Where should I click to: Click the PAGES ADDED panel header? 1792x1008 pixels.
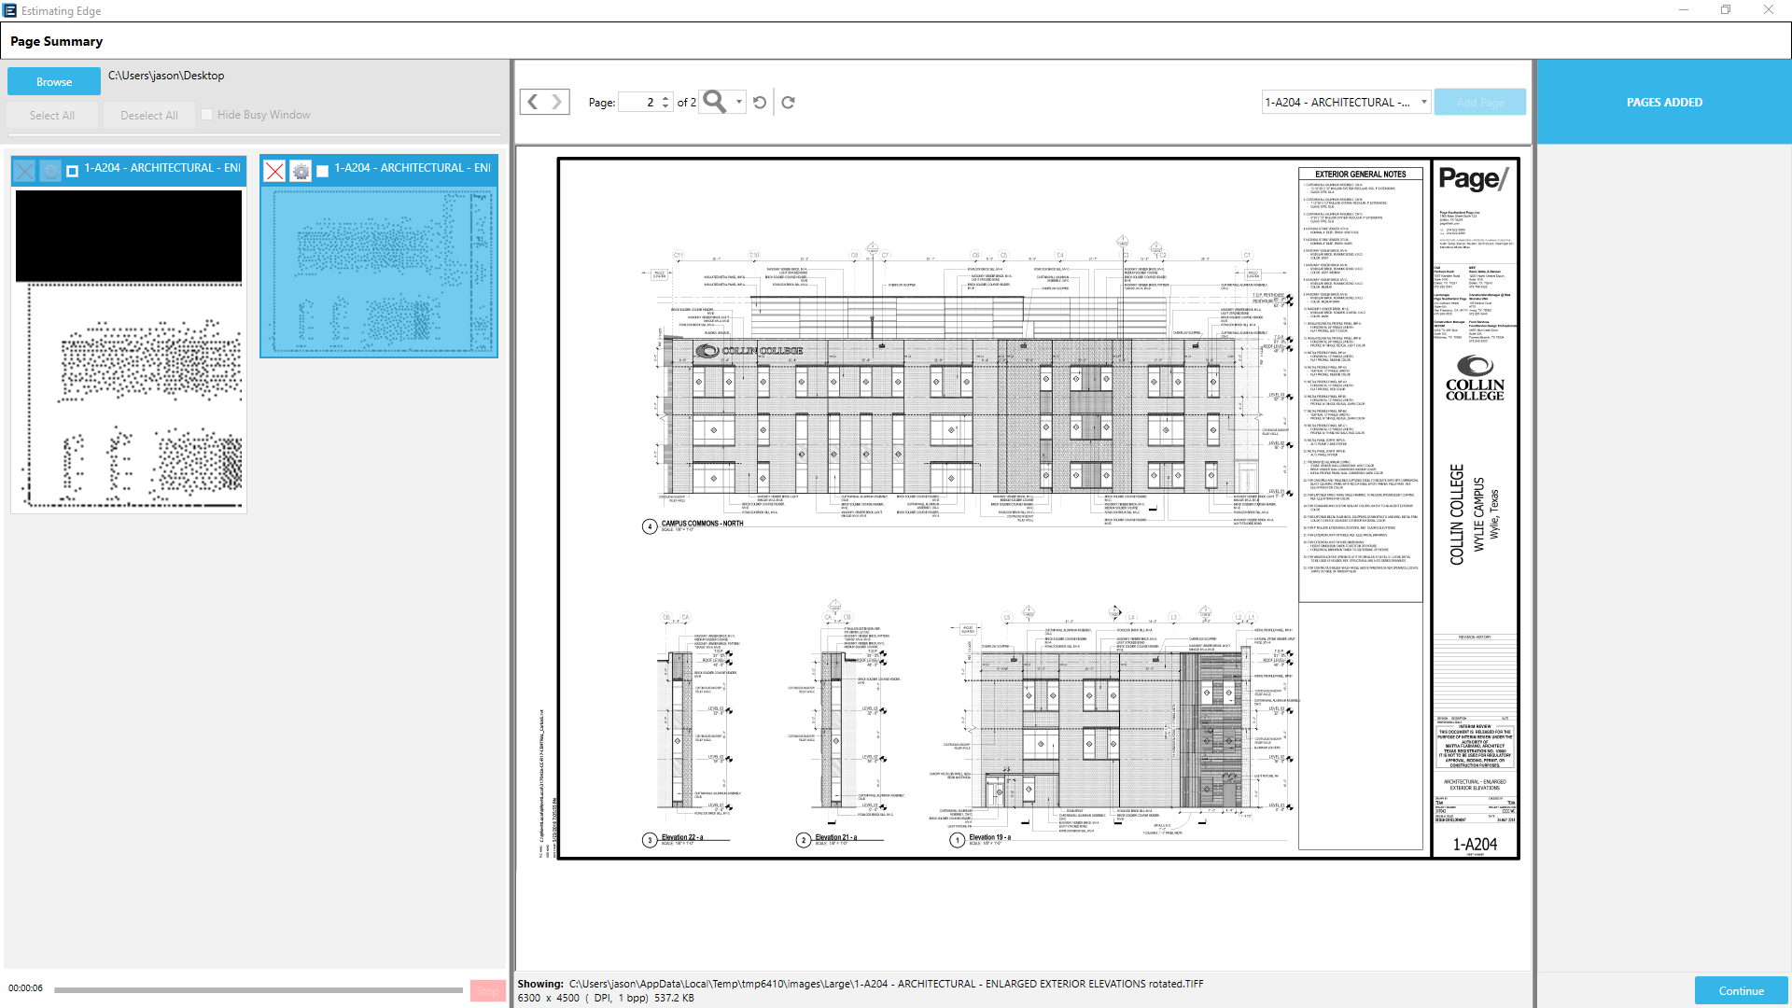pyautogui.click(x=1664, y=102)
